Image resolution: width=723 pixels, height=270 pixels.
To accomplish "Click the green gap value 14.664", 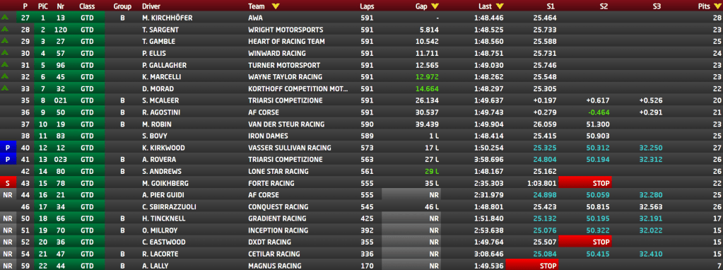I will click(x=427, y=88).
